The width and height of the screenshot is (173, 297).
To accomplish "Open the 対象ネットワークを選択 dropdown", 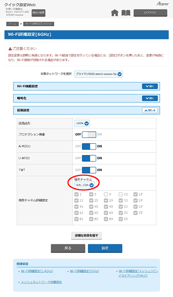I will pos(98,74).
